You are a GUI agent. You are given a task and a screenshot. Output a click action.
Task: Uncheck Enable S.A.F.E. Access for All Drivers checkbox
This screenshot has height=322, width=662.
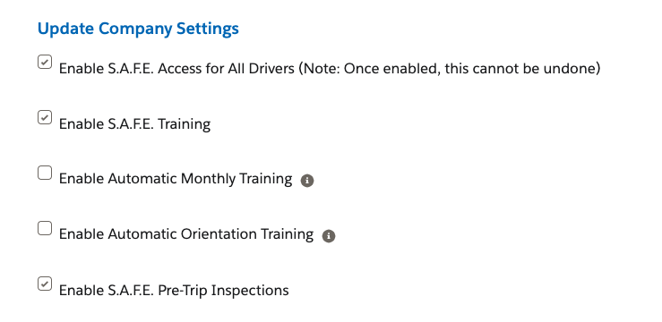pyautogui.click(x=45, y=62)
